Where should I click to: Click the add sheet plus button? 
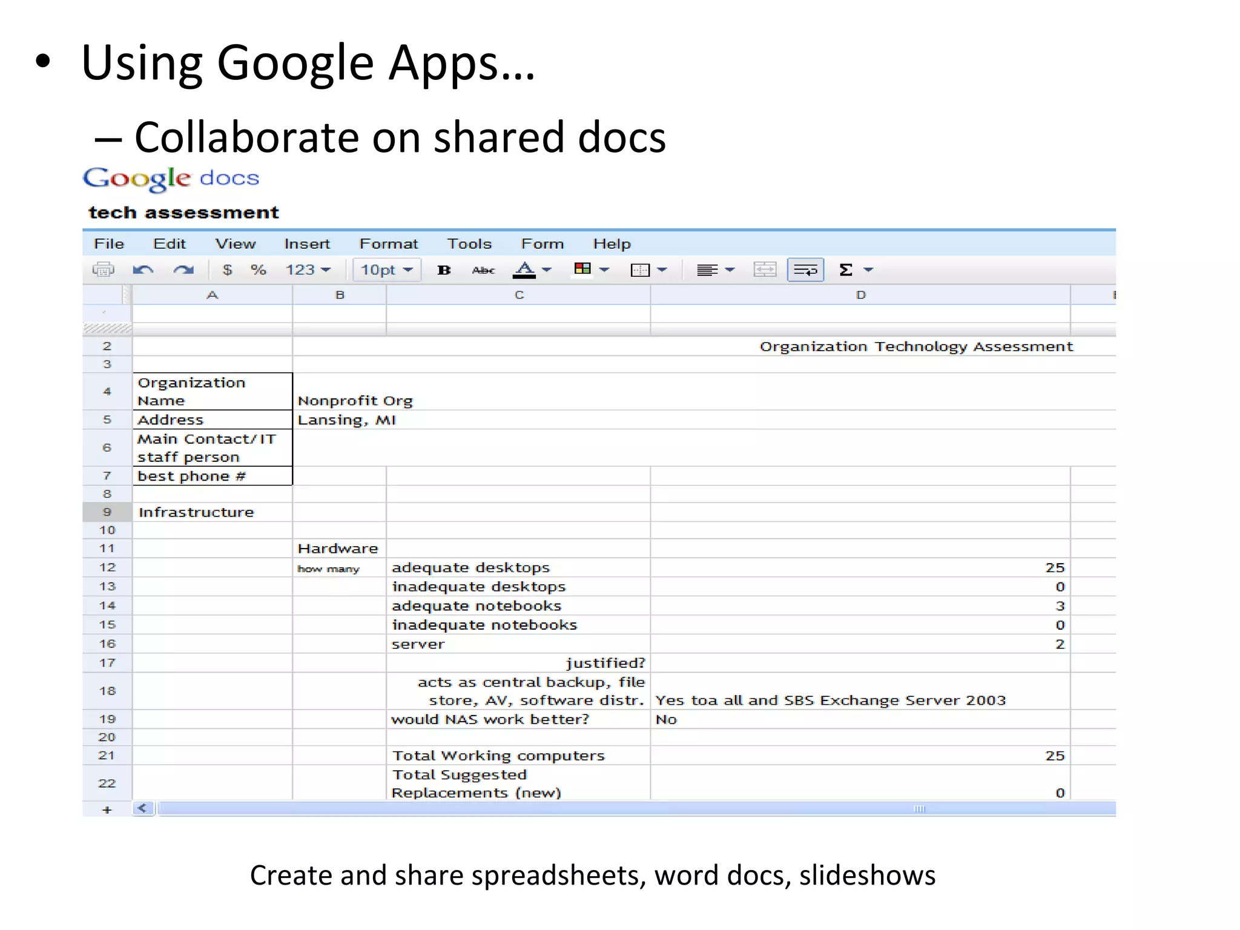pos(107,810)
